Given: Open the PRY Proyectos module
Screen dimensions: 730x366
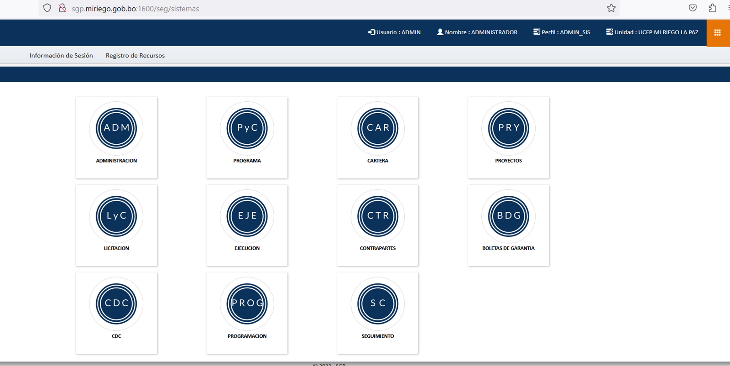Looking at the screenshot, I should 508,129.
